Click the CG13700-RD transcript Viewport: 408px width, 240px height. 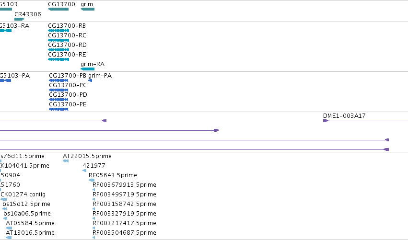(x=58, y=50)
